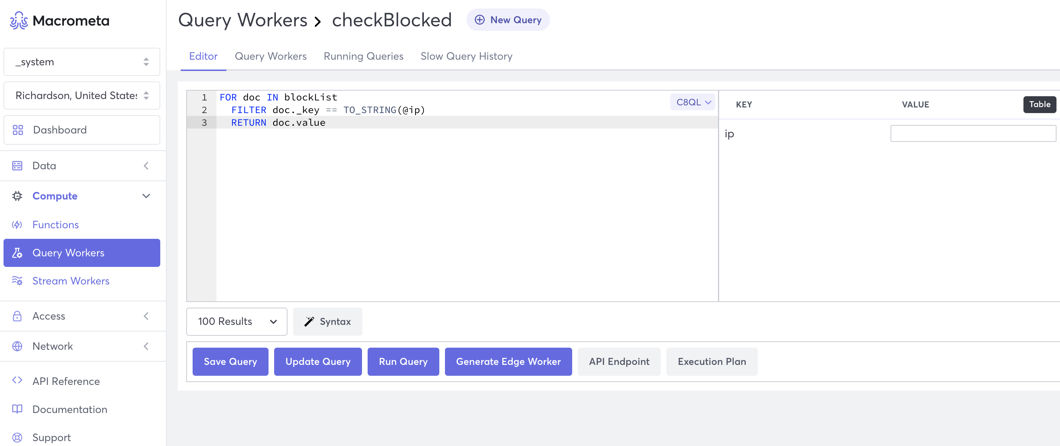Click the Syntax magic wand icon
This screenshot has height=446, width=1060.
click(309, 321)
